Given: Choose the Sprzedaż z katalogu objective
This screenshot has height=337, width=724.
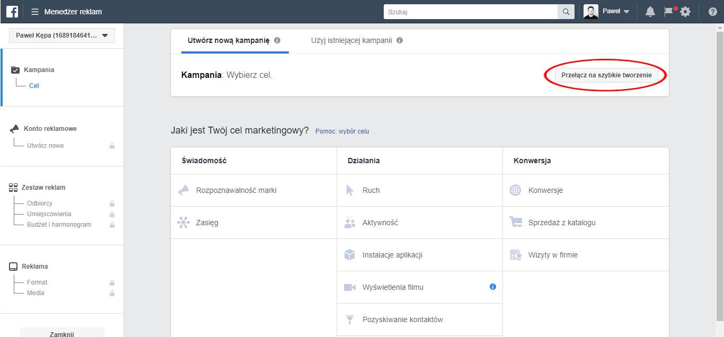Looking at the screenshot, I should [x=561, y=223].
